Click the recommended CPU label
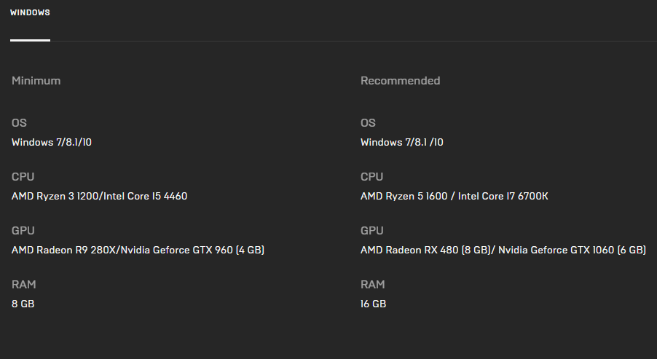Image resolution: width=657 pixels, height=359 pixels. tap(372, 176)
